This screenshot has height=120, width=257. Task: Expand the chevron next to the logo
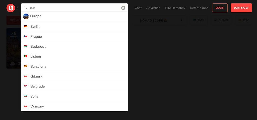[17, 8]
